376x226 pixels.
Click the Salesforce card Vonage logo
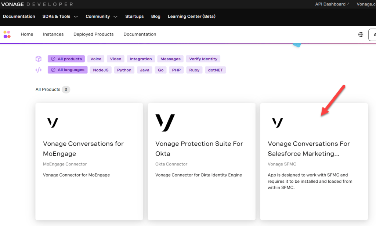pos(278,123)
